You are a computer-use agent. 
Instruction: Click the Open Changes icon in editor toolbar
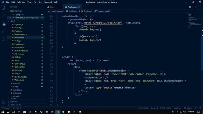tap(190, 7)
